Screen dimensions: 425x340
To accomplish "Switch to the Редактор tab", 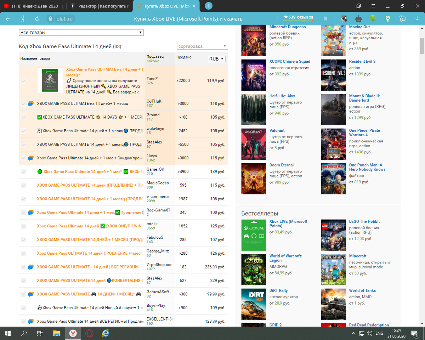I will click(100, 6).
